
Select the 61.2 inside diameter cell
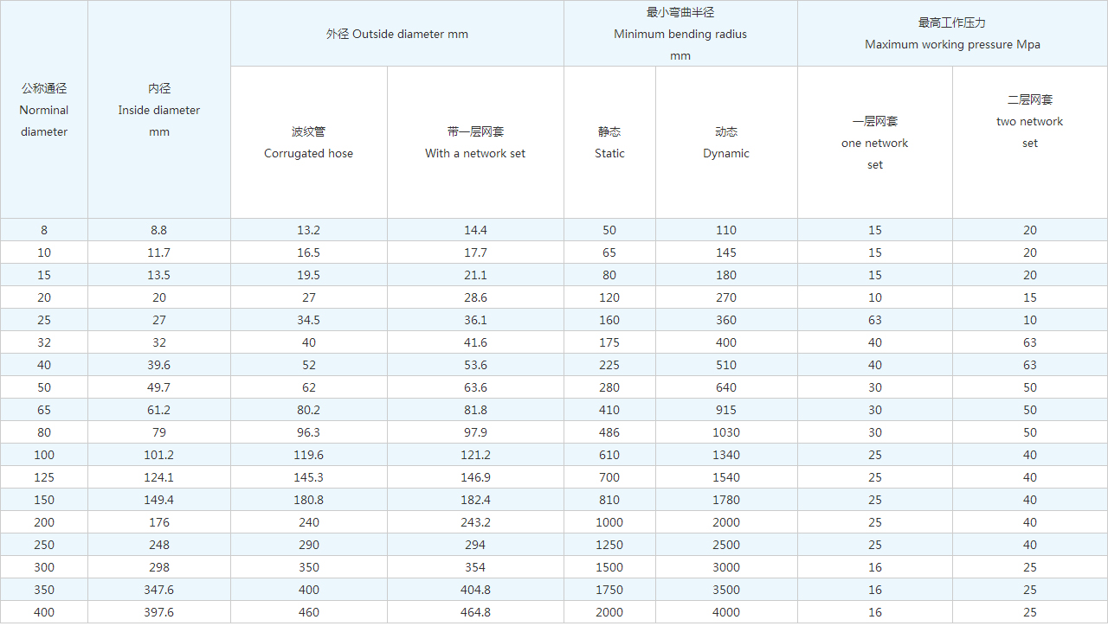(x=159, y=410)
